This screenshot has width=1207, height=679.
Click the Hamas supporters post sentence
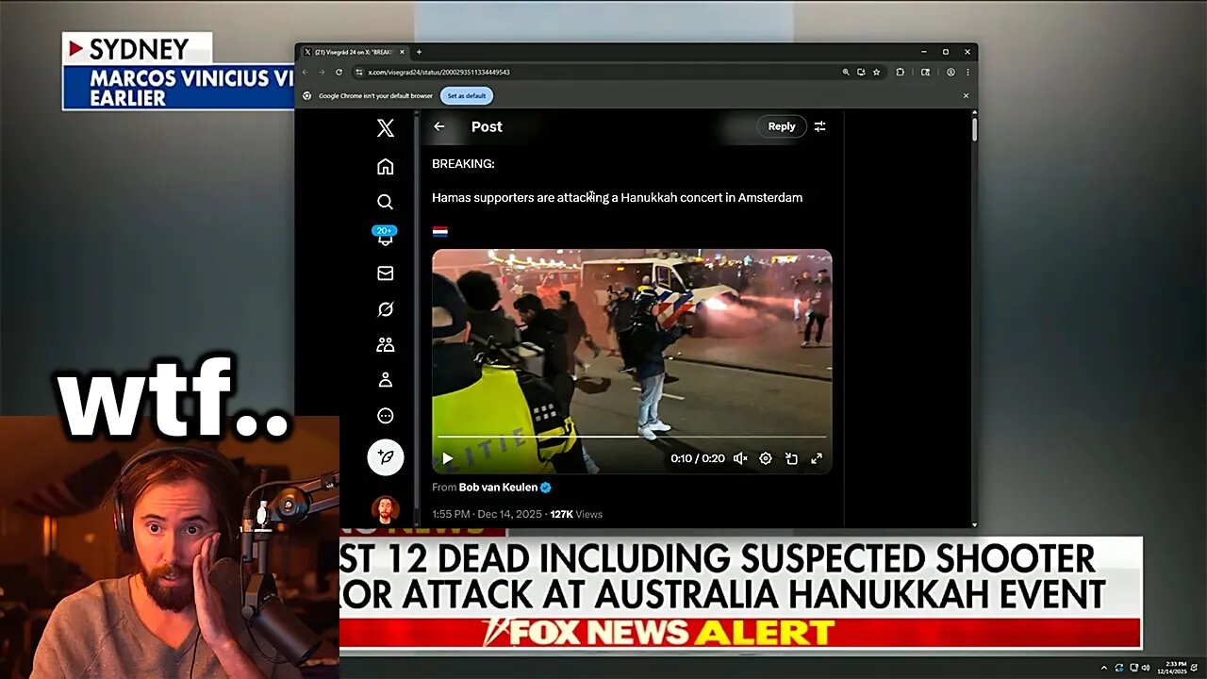click(617, 198)
